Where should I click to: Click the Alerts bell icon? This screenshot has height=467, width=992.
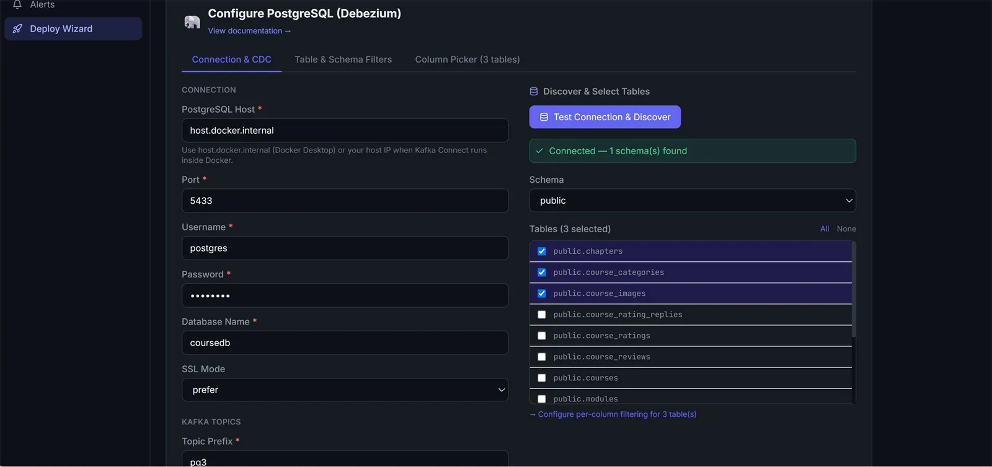17,4
